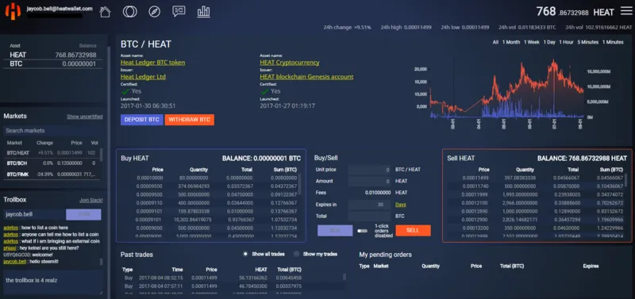Screen dimensions: 635x299
Task: Click the Buy HEAT order book scrollbar
Action: click(x=300, y=185)
